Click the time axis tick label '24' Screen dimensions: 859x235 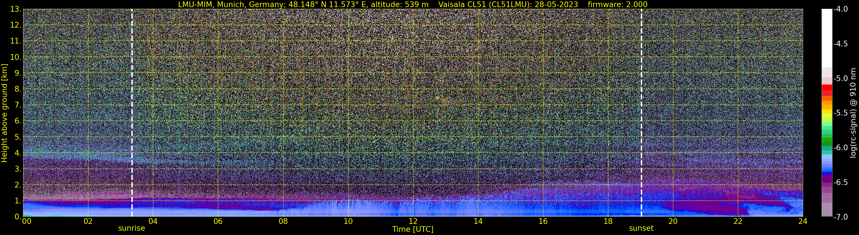[x=803, y=221]
